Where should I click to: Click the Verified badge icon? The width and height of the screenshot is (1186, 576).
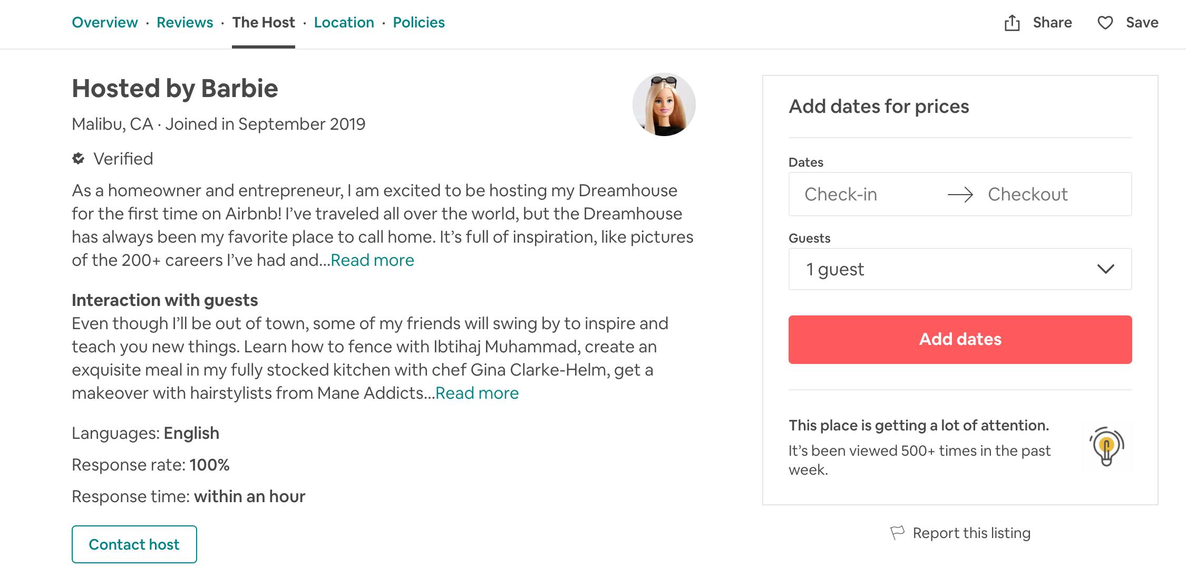tap(78, 159)
